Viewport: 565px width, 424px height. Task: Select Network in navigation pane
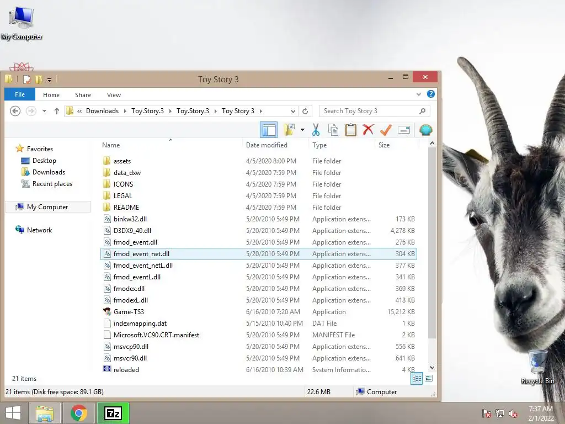click(39, 230)
